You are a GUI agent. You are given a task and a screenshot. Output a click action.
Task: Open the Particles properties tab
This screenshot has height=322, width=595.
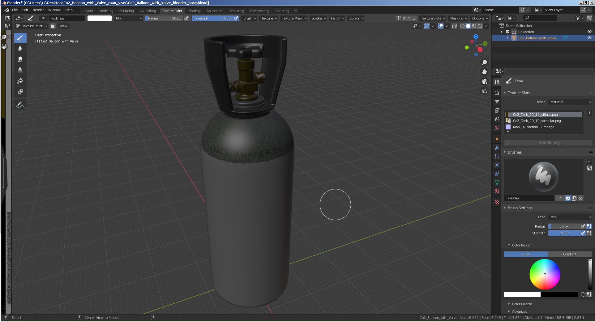pos(497,156)
